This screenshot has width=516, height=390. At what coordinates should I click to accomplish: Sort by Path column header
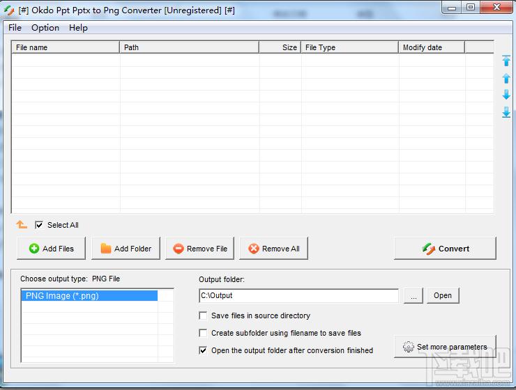[x=189, y=47]
